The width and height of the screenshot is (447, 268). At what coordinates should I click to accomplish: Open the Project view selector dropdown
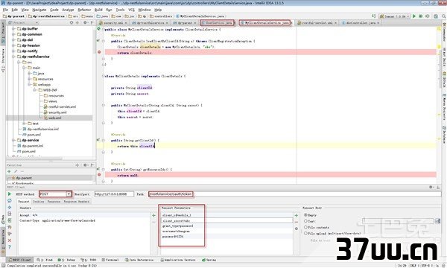(x=37, y=22)
